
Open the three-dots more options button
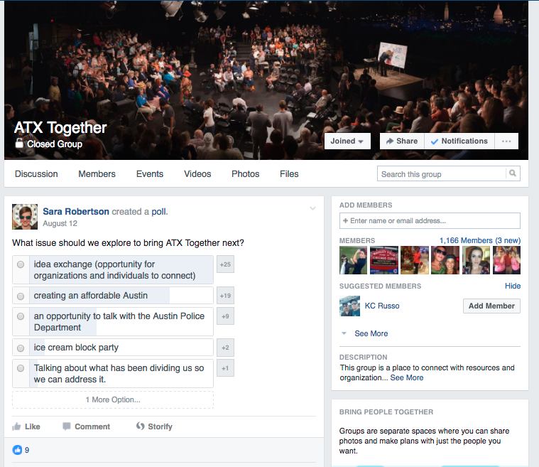506,141
